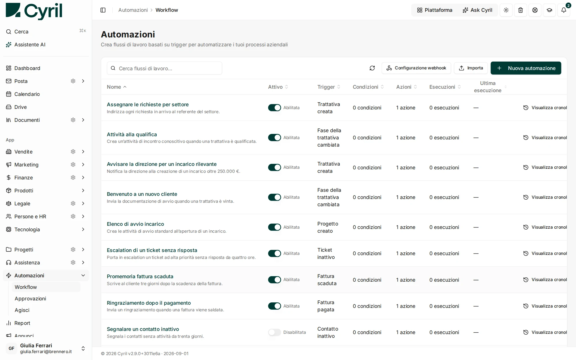
Task: Collapse Automazioni submenu chevron
Action: (83, 275)
